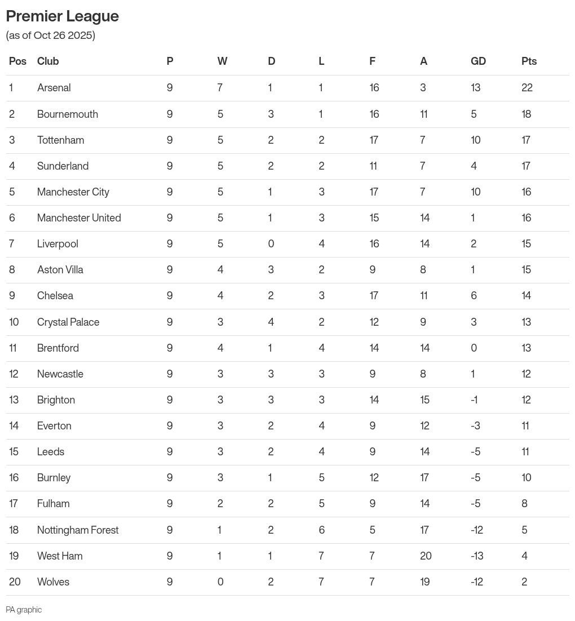Click the Premier League title heading

click(63, 16)
